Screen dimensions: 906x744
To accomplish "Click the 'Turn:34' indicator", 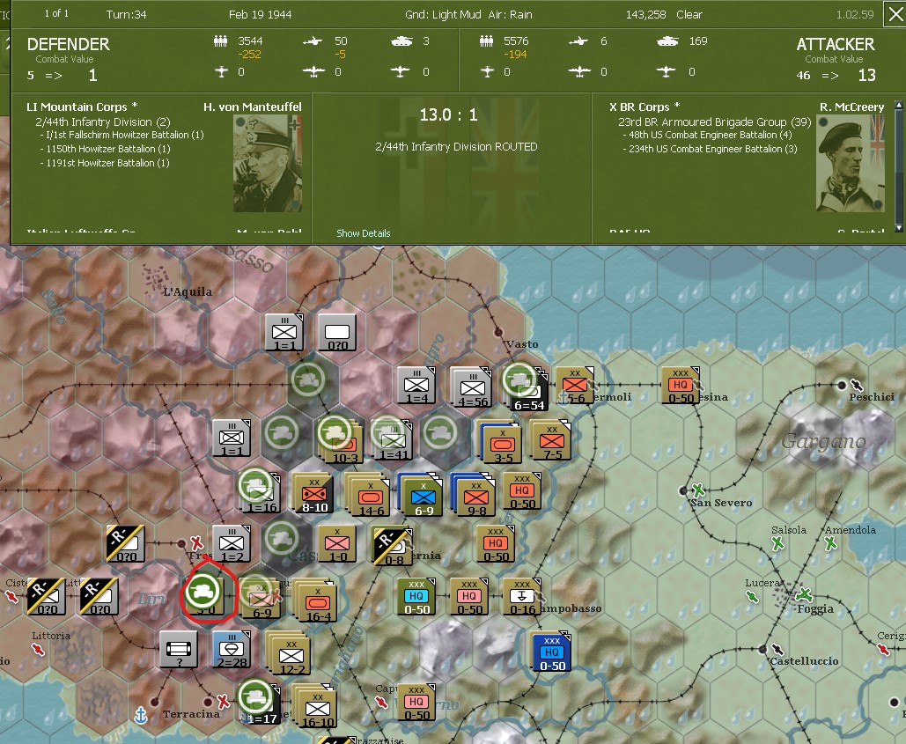I will [126, 14].
